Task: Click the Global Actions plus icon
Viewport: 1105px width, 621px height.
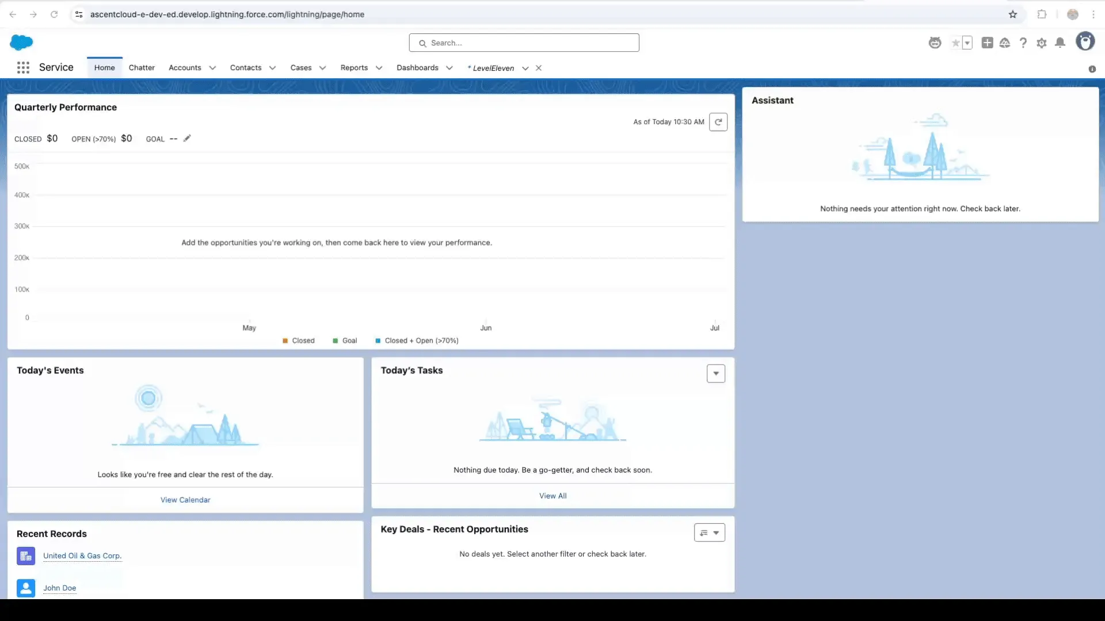Action: (987, 43)
